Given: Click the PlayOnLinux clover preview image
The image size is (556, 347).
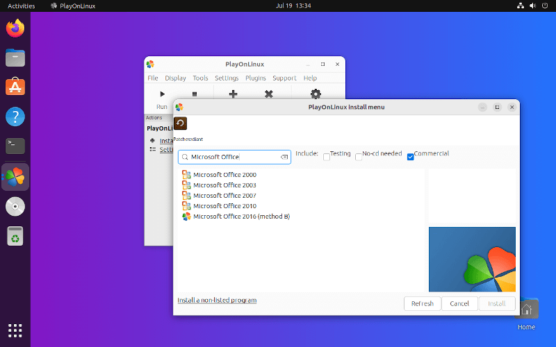Looking at the screenshot, I should 472,259.
